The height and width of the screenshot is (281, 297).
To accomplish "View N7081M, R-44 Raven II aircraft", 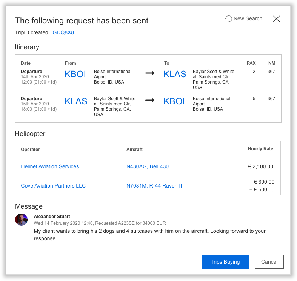I will 154,186.
